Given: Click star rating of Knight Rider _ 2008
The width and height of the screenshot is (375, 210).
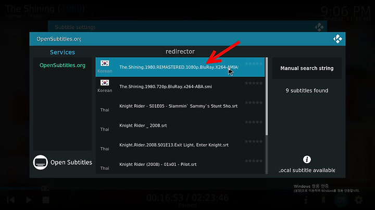Looking at the screenshot, I should (x=254, y=122).
